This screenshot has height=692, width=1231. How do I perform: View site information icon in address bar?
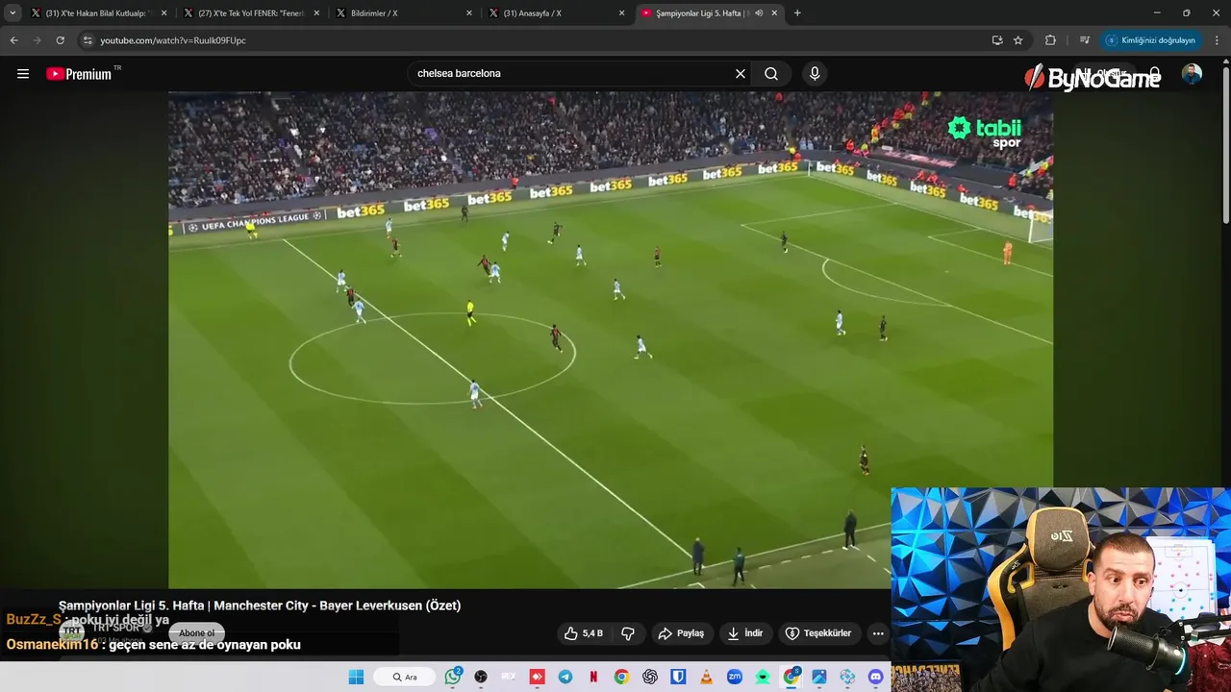click(x=88, y=40)
